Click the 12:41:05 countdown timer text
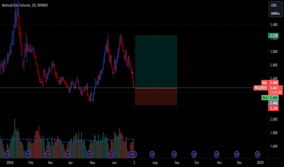The image size is (284, 167). [276, 92]
